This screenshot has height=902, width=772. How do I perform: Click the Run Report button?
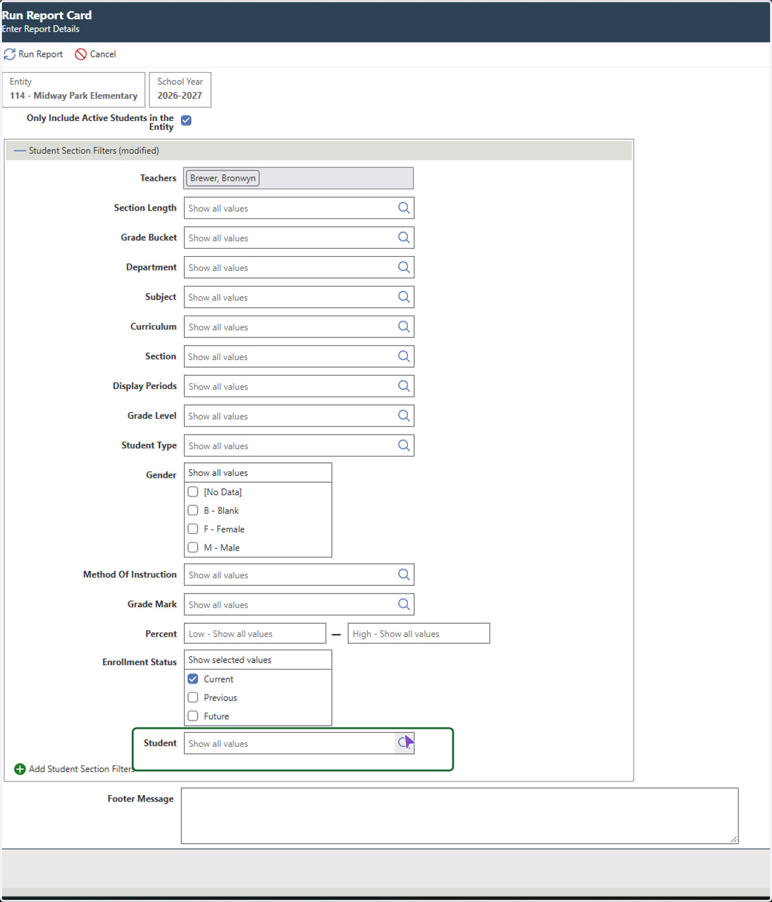33,54
